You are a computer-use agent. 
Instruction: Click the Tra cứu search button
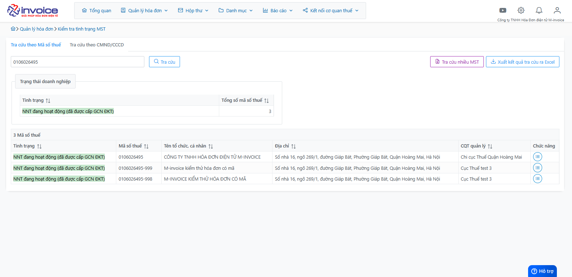165,62
